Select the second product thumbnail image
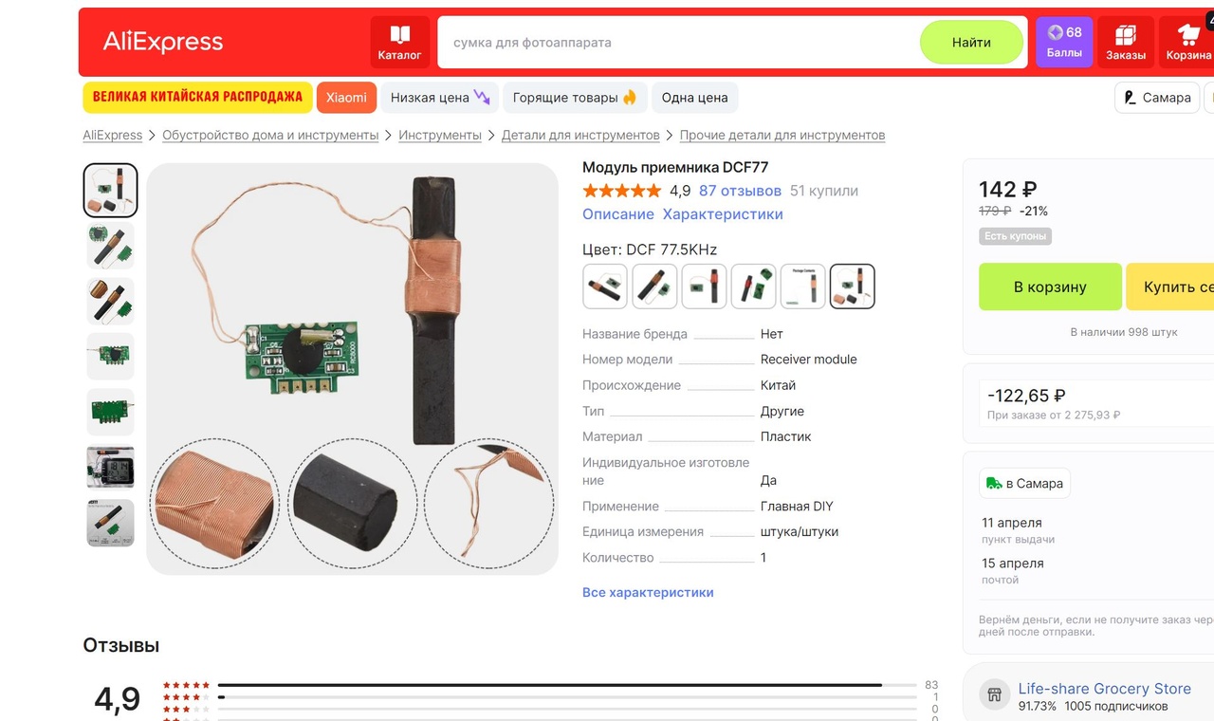Screen dimensions: 1214x721 (x=111, y=247)
